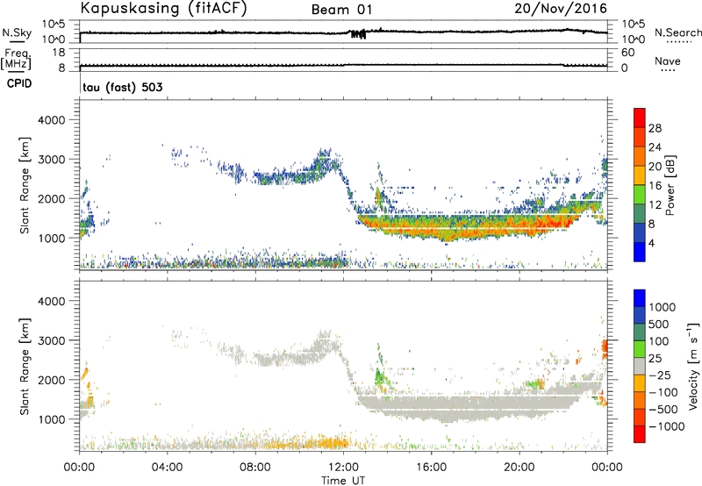This screenshot has height=486, width=702.
Task: Click the "-100" velocity colorbar tick
Action: point(663,392)
